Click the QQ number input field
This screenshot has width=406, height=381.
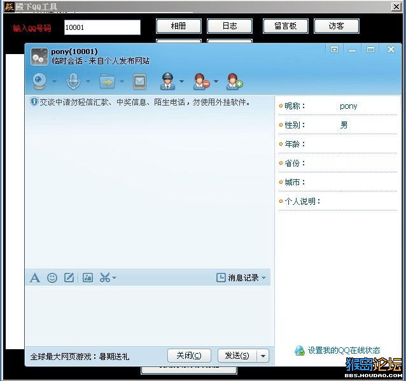click(102, 27)
